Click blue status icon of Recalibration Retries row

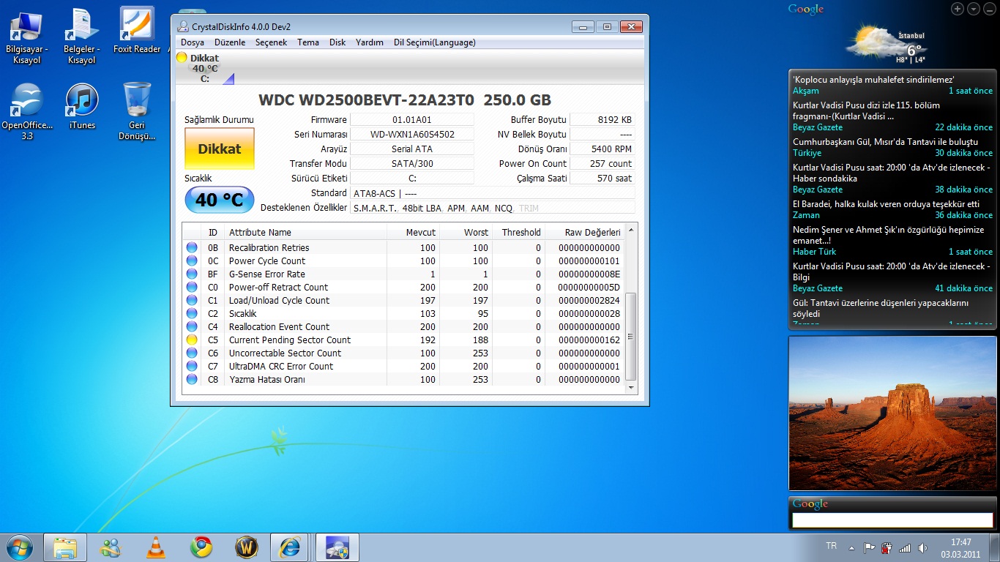(192, 248)
